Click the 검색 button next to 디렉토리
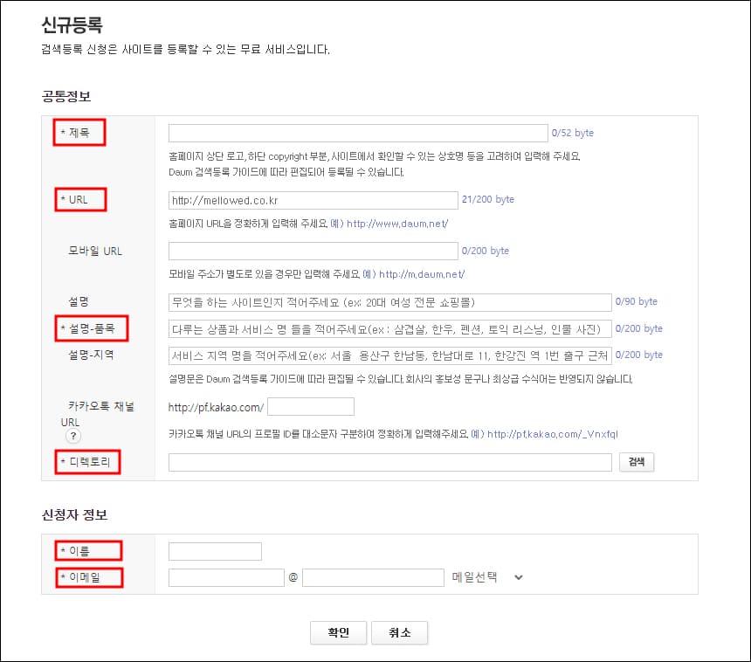The height and width of the screenshot is (662, 751). (637, 462)
